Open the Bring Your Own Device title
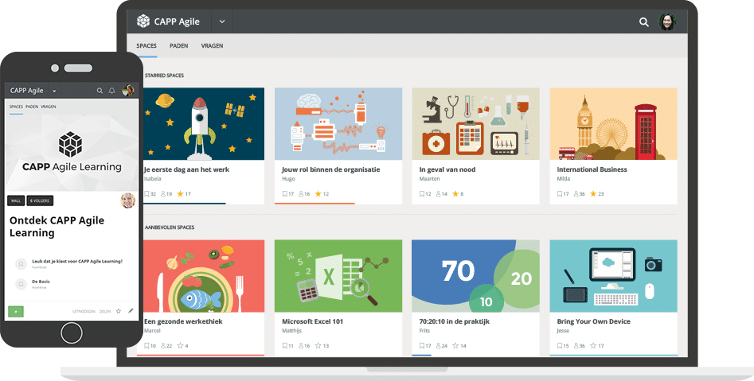The image size is (754, 381). click(x=593, y=321)
